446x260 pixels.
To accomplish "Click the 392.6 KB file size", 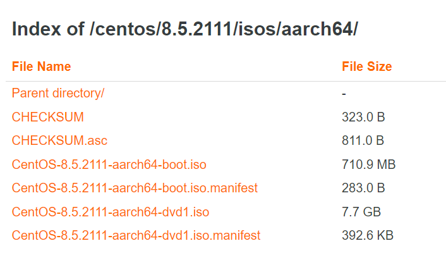I will point(368,235).
